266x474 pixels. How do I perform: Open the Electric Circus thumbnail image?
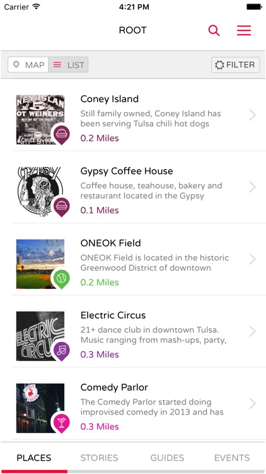(40, 336)
